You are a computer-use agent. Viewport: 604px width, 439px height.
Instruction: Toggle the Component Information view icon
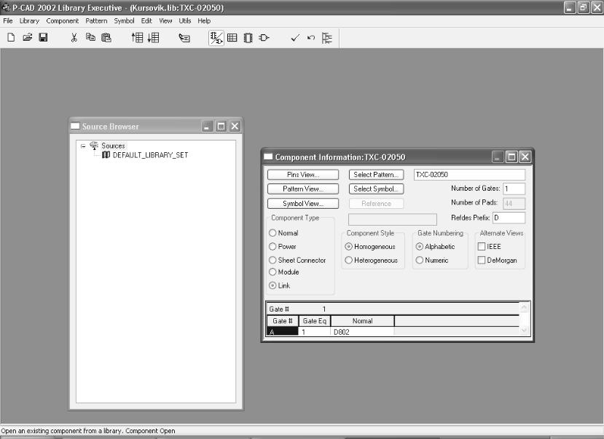[216, 38]
